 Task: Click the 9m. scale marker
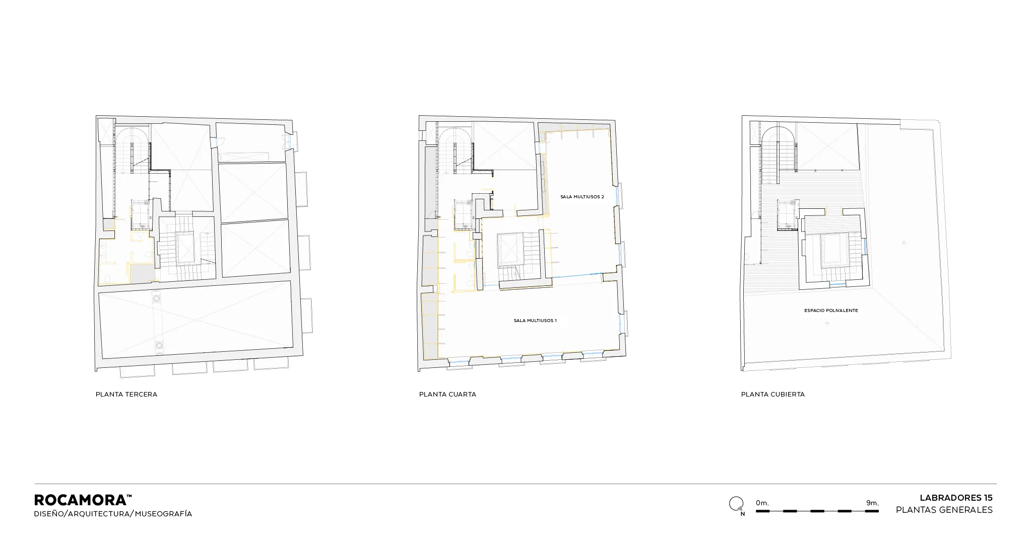[x=872, y=503]
